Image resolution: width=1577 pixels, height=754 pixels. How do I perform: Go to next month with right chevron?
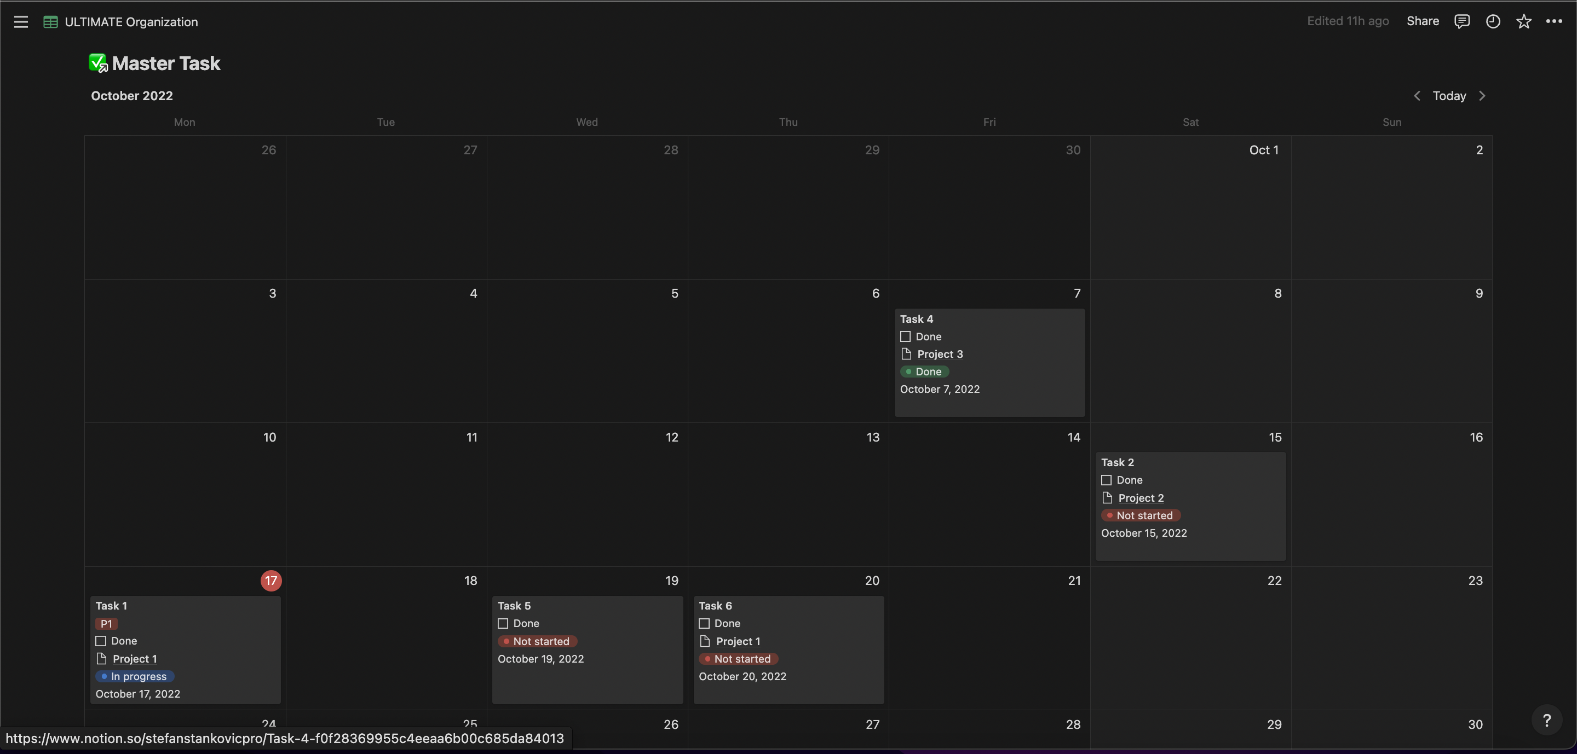pyautogui.click(x=1482, y=96)
